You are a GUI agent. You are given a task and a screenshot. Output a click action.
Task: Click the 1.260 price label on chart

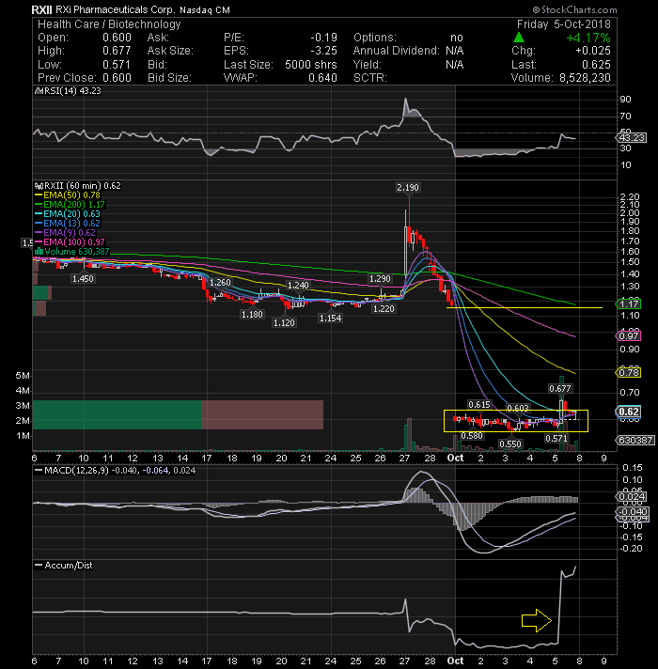(x=220, y=283)
